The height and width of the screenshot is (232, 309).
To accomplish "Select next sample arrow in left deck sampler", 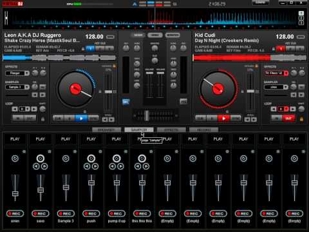I will [42, 95].
